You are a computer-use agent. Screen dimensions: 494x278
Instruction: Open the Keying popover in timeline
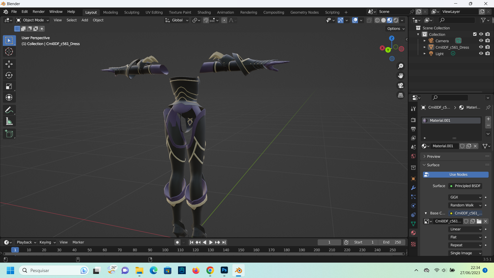click(x=48, y=242)
